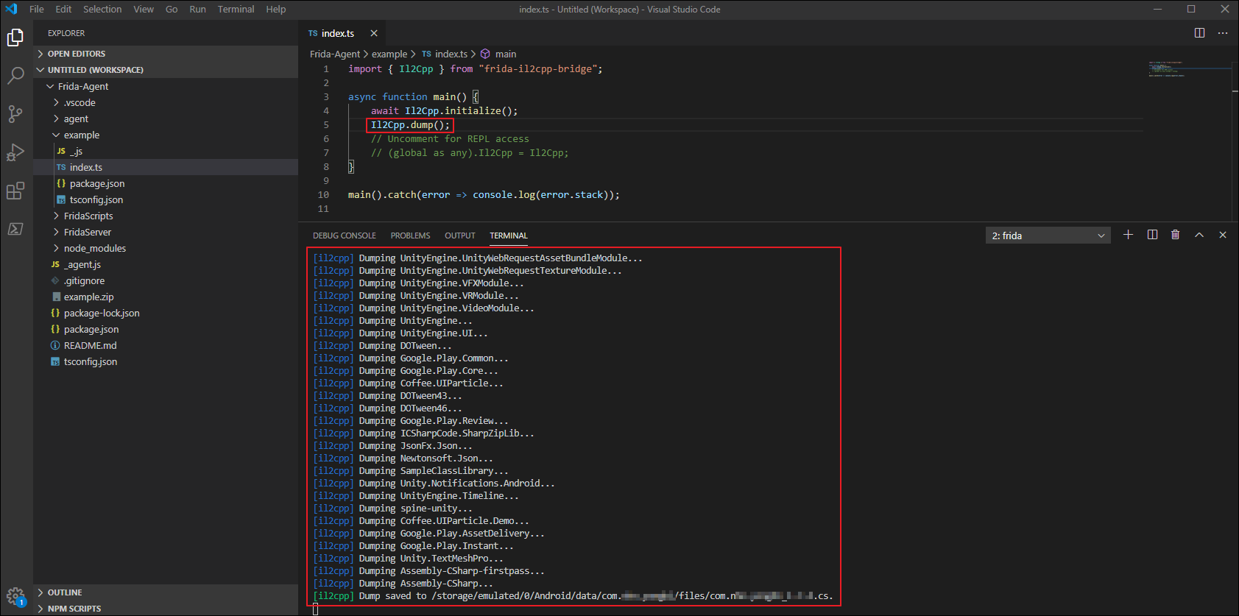Select the Terminal panel tab
Screen dimensions: 1239x616
click(x=509, y=236)
